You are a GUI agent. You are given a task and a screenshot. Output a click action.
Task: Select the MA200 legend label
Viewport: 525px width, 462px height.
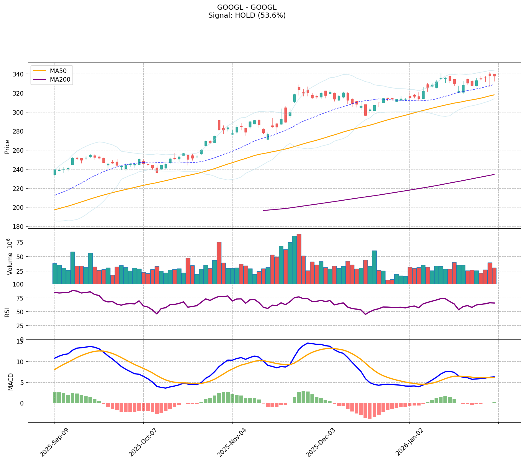[x=60, y=80]
